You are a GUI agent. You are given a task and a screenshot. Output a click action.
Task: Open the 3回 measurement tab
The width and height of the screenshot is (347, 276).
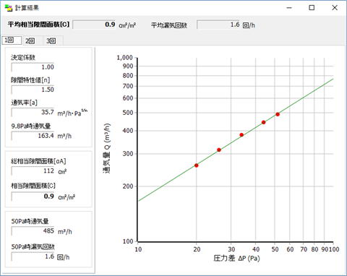(51, 40)
